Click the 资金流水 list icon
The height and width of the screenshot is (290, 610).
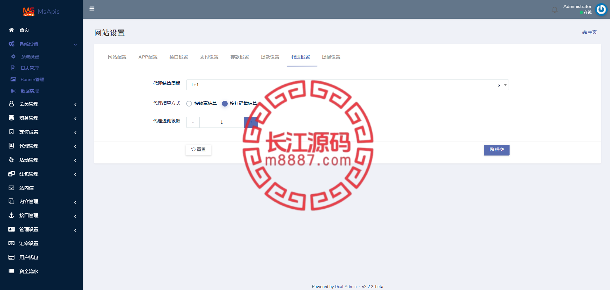[11, 271]
